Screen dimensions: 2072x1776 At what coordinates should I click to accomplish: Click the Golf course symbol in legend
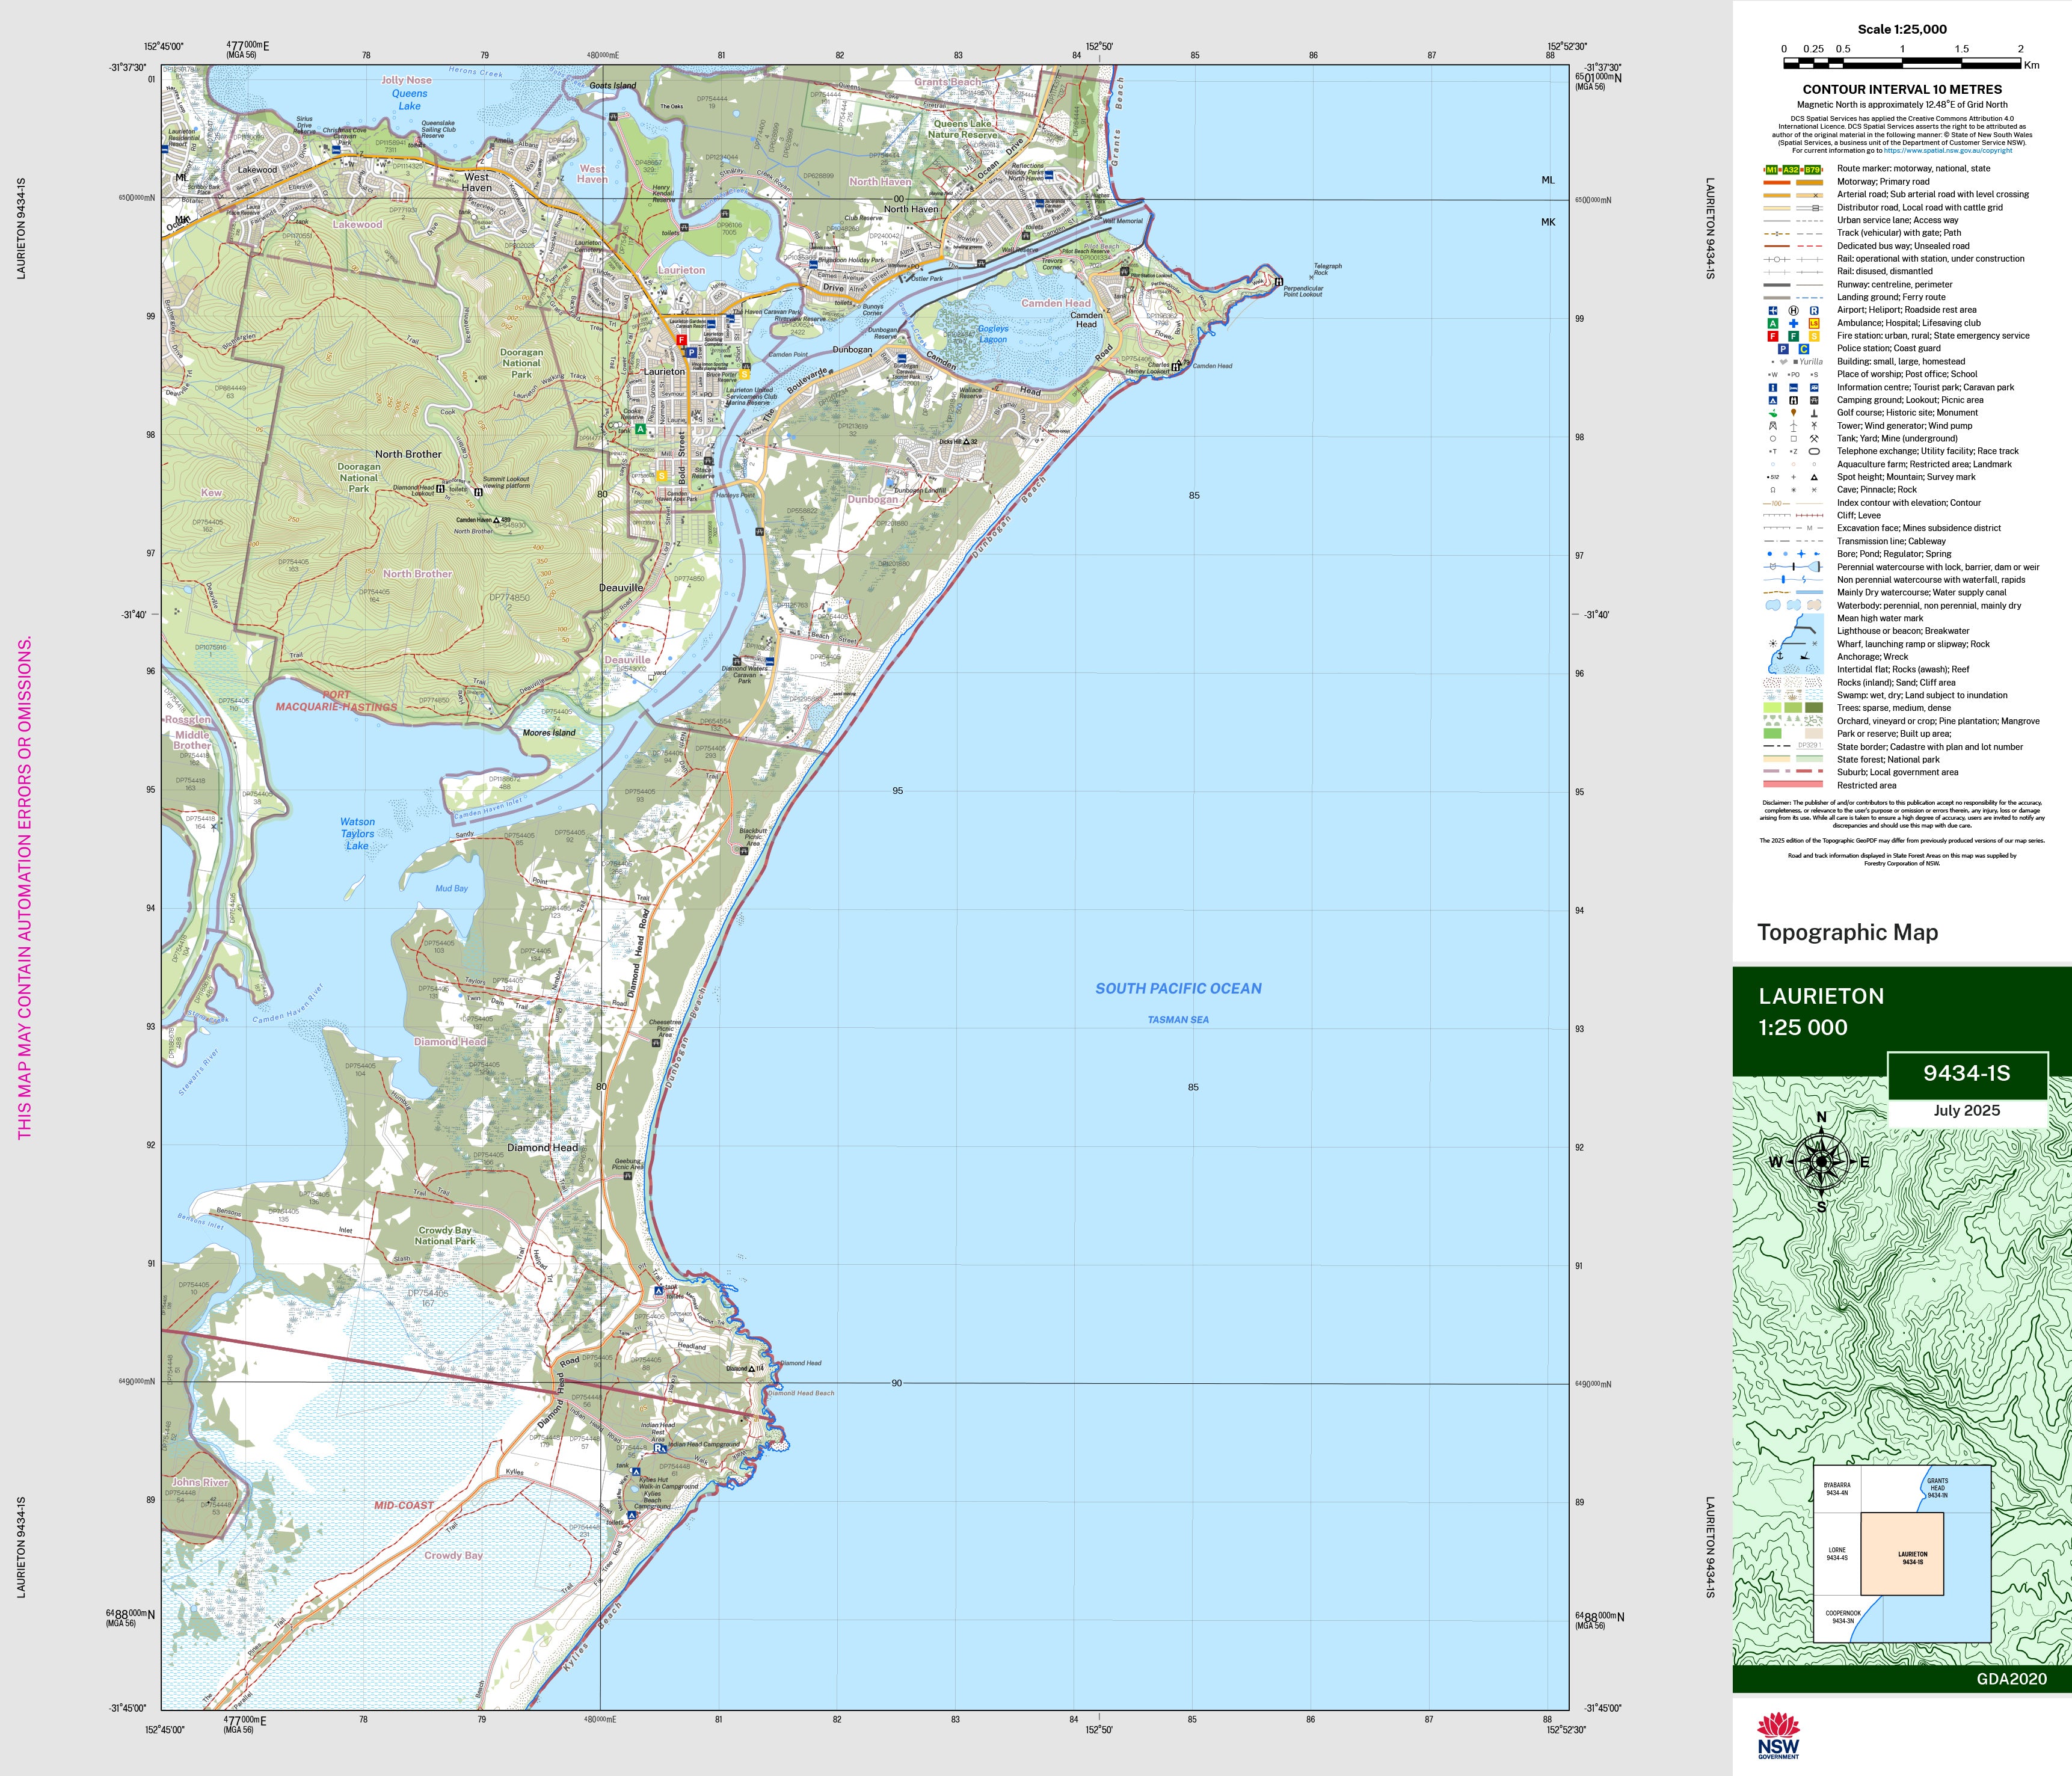click(x=1773, y=413)
